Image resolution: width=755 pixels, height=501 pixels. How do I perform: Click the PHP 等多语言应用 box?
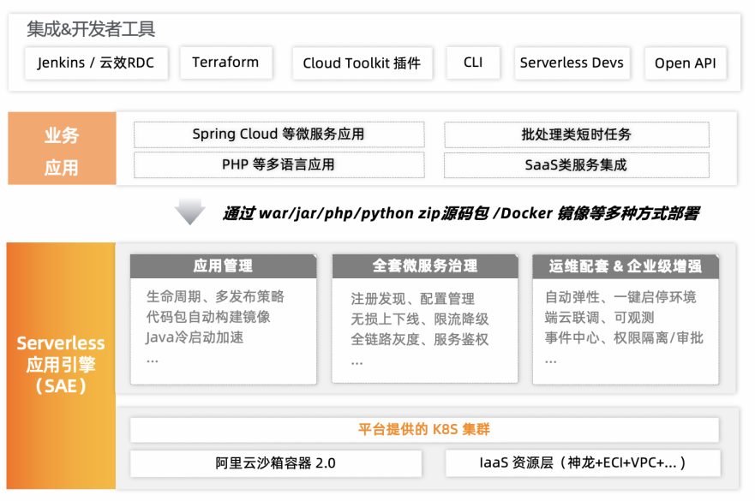279,164
